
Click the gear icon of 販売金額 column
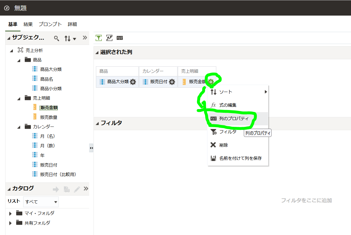211,82
